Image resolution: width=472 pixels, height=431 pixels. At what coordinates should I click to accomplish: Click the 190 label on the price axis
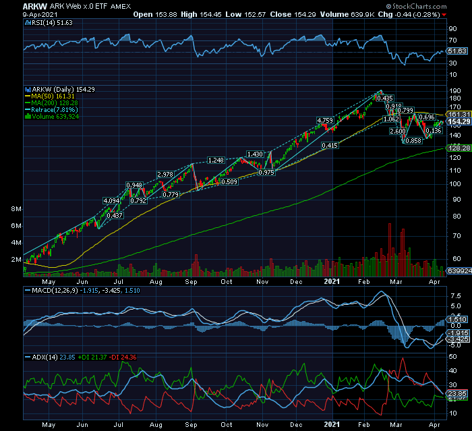[455, 90]
